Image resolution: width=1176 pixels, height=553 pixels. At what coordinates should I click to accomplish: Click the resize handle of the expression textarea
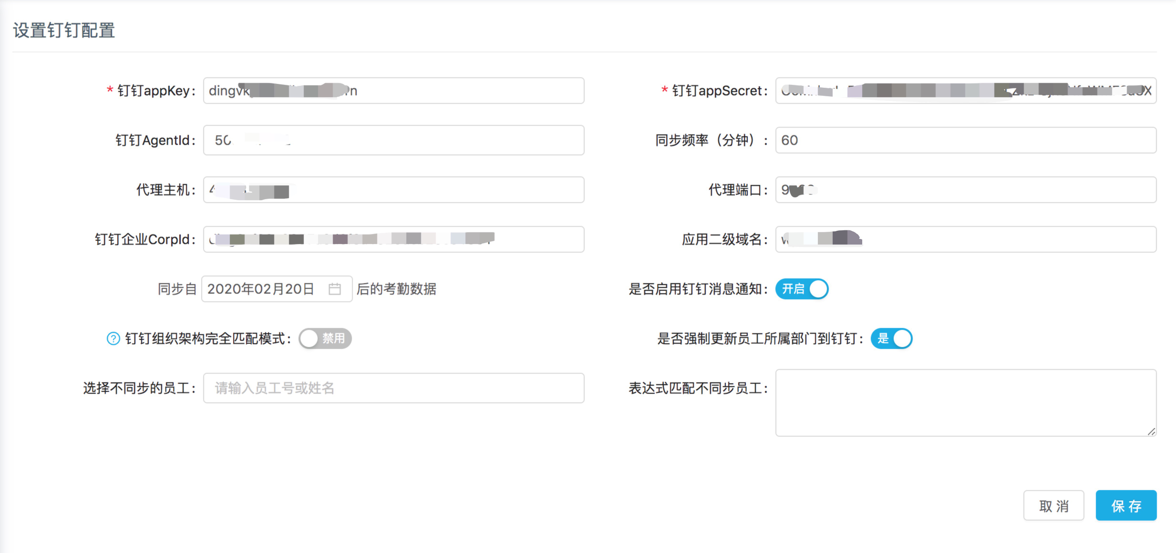[1151, 431]
